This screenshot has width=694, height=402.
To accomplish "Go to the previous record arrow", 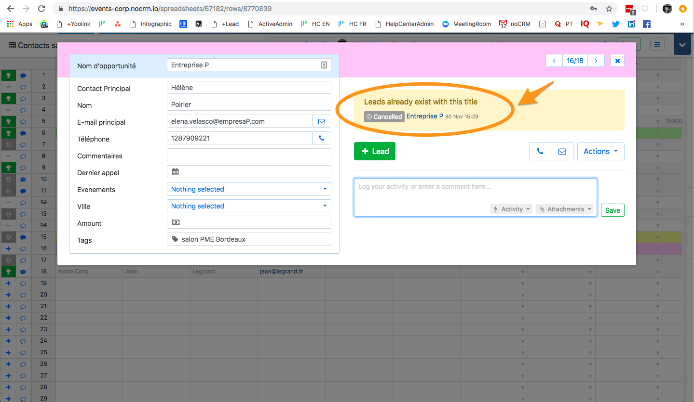I will click(x=554, y=61).
